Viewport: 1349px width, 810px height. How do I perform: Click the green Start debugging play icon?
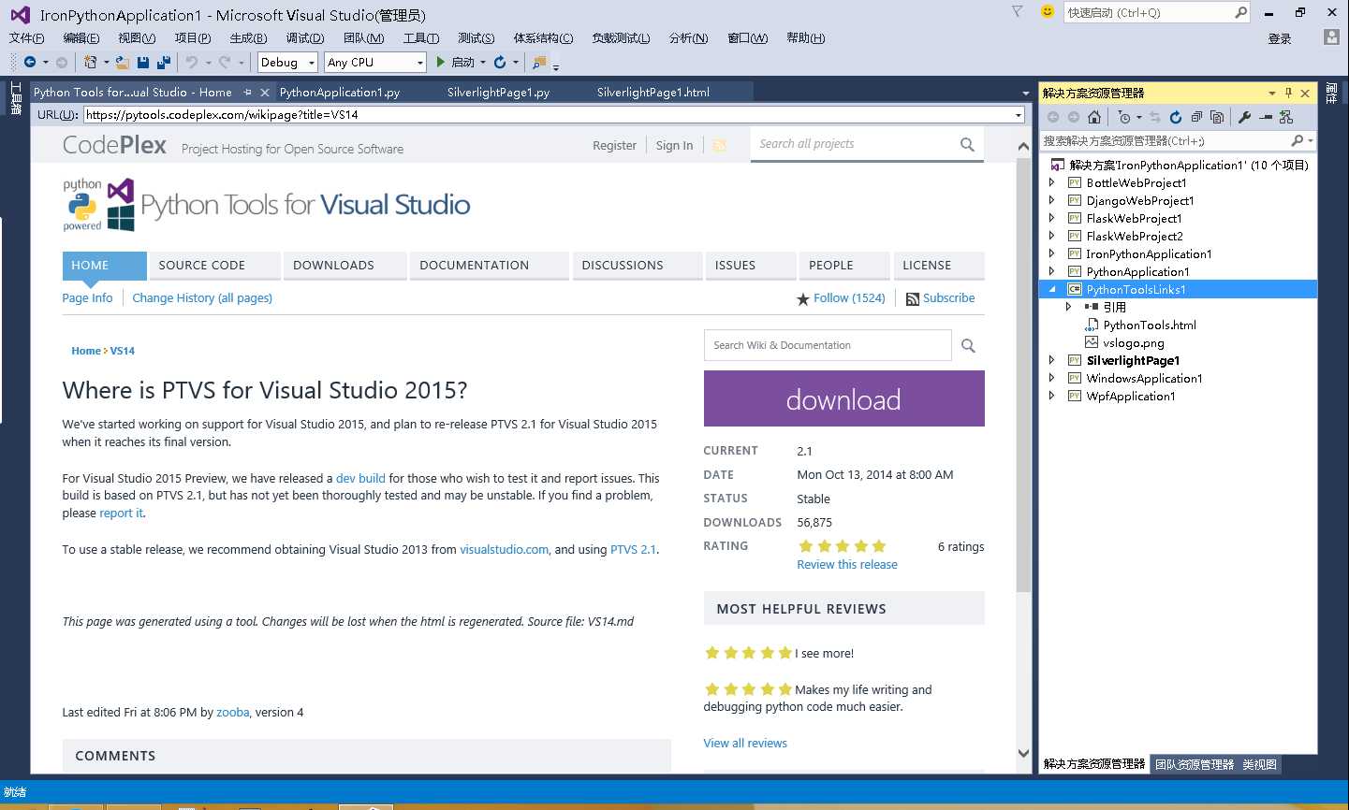click(x=441, y=62)
